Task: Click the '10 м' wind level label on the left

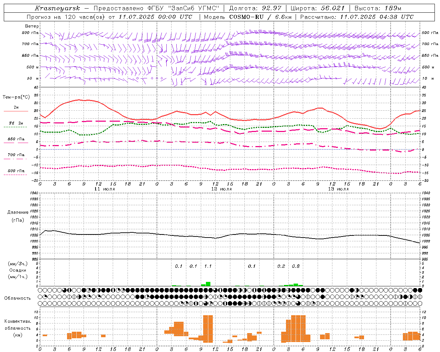Action: pyautogui.click(x=33, y=79)
